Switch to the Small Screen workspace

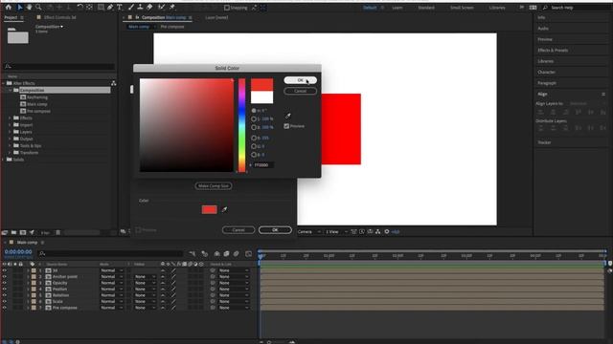click(x=462, y=8)
